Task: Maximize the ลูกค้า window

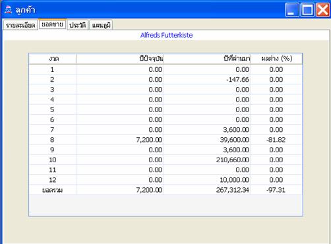Action: point(307,10)
